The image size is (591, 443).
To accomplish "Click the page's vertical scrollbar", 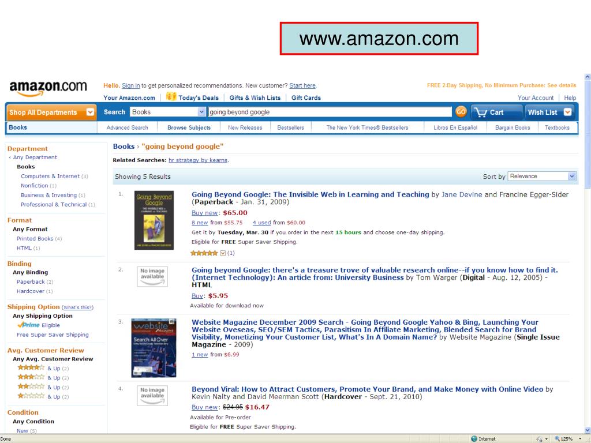I will coord(587,253).
